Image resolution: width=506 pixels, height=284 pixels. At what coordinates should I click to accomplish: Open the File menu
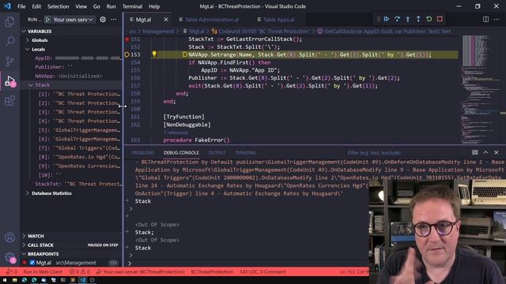(x=21, y=6)
